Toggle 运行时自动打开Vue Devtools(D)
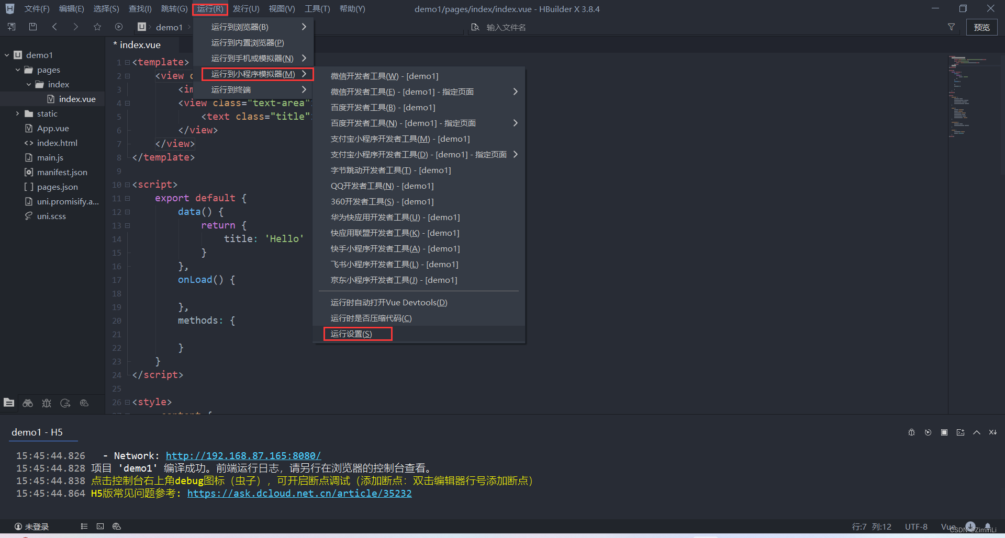This screenshot has height=538, width=1005. (419, 302)
